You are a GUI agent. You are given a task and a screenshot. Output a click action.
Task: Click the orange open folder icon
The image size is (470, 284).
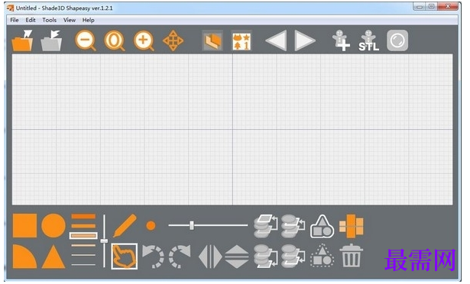22,40
